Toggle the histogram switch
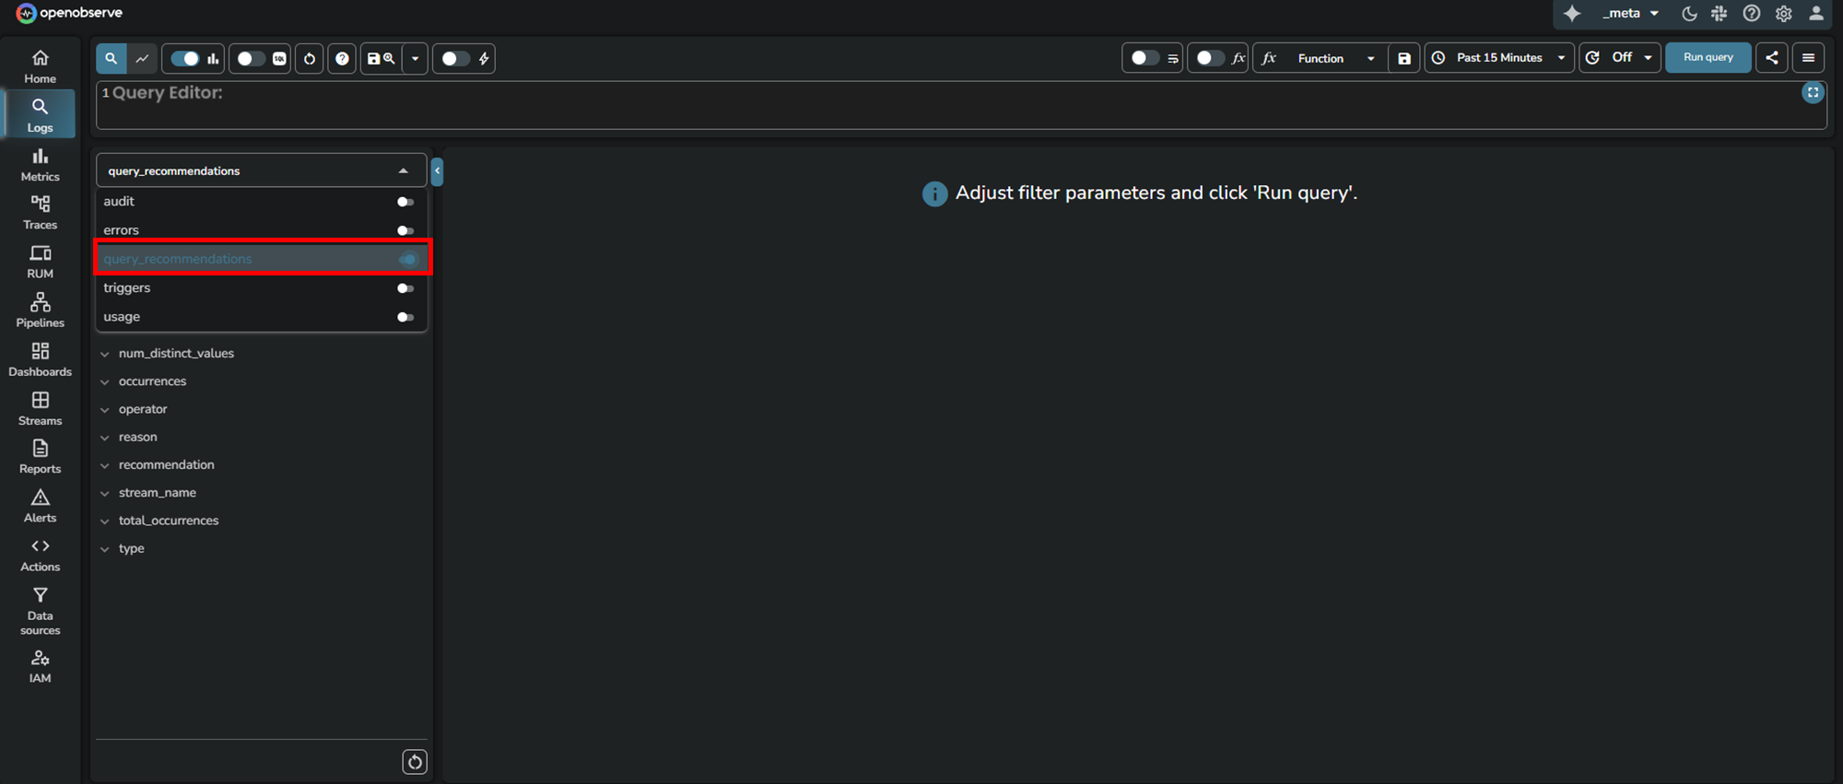This screenshot has height=784, width=1843. [185, 58]
